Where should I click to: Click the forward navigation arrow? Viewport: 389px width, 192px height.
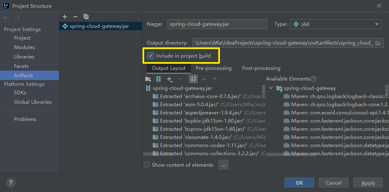[x=17, y=18]
